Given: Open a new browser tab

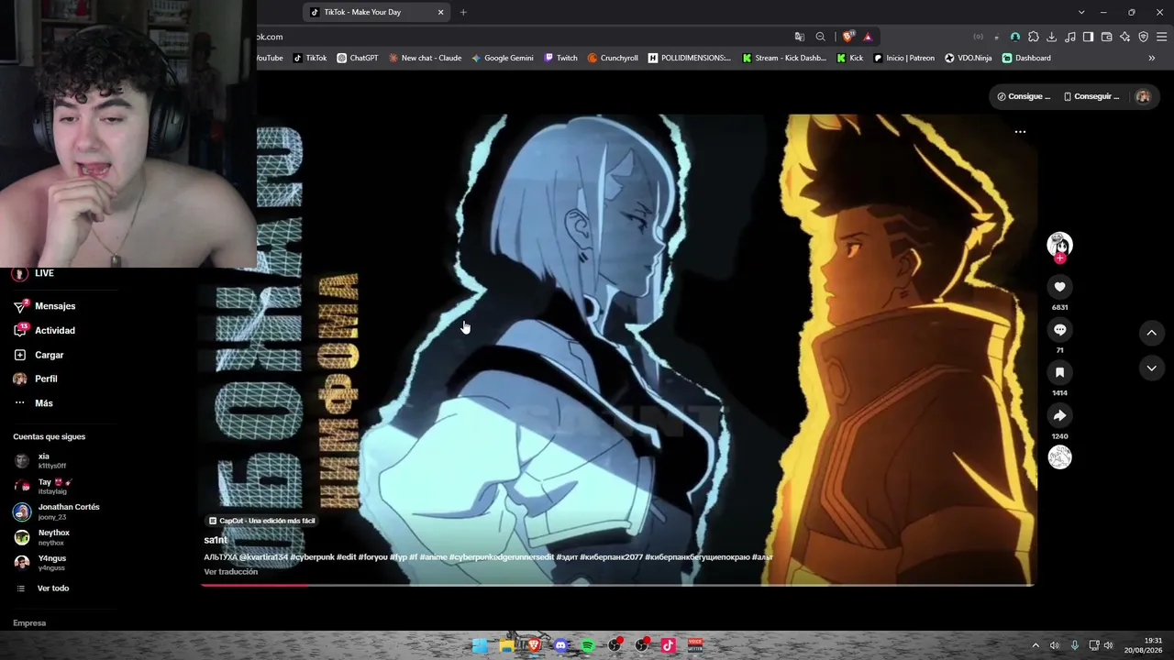Looking at the screenshot, I should (463, 12).
